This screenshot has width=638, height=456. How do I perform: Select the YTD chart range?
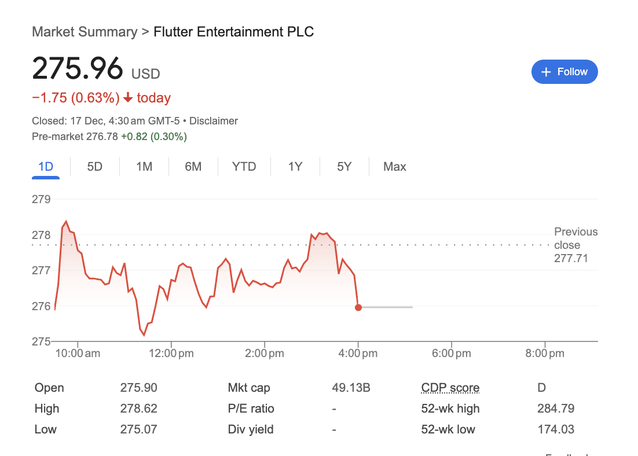coord(244,167)
